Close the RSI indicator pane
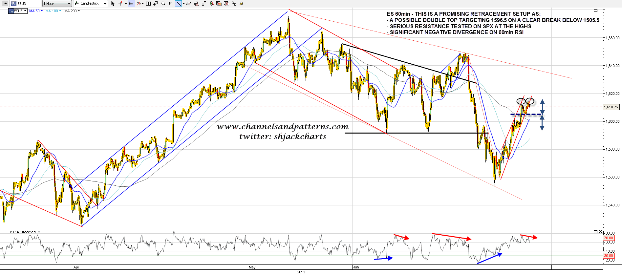The image size is (622, 274). [x=601, y=232]
